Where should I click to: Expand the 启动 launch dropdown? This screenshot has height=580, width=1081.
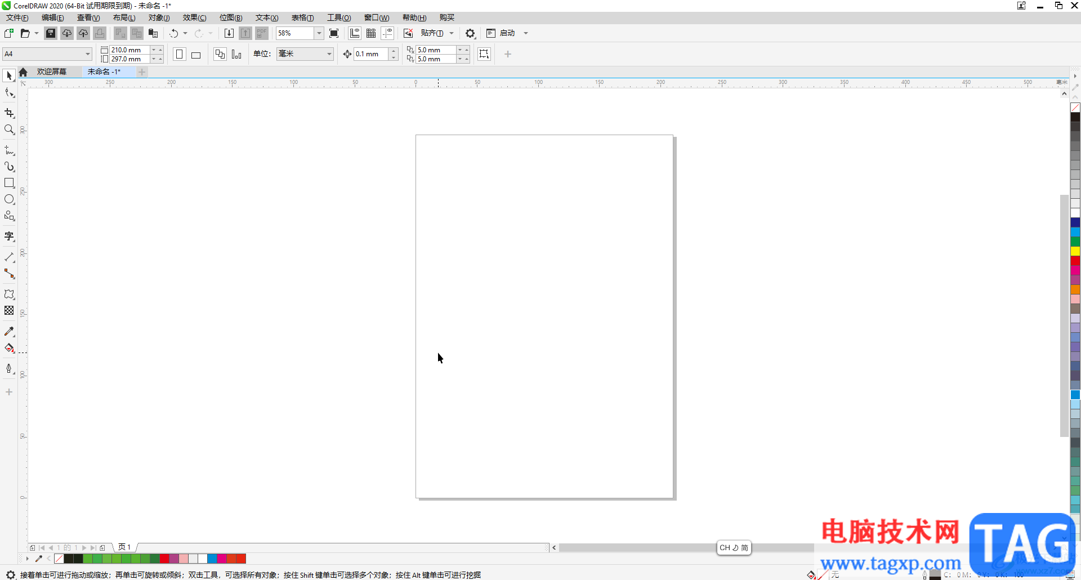tap(526, 33)
